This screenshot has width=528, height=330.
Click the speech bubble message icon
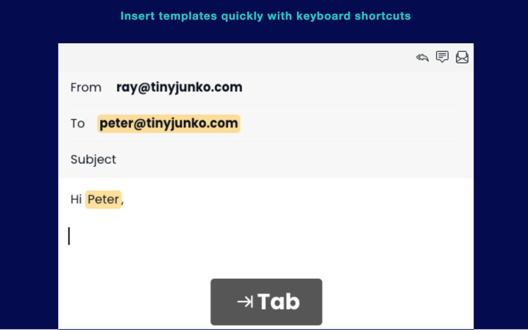click(442, 57)
